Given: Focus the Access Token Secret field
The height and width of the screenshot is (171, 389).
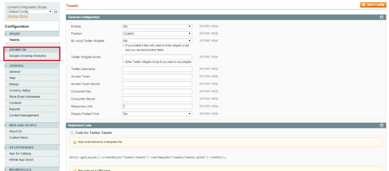Looking at the screenshot, I should click(157, 84).
